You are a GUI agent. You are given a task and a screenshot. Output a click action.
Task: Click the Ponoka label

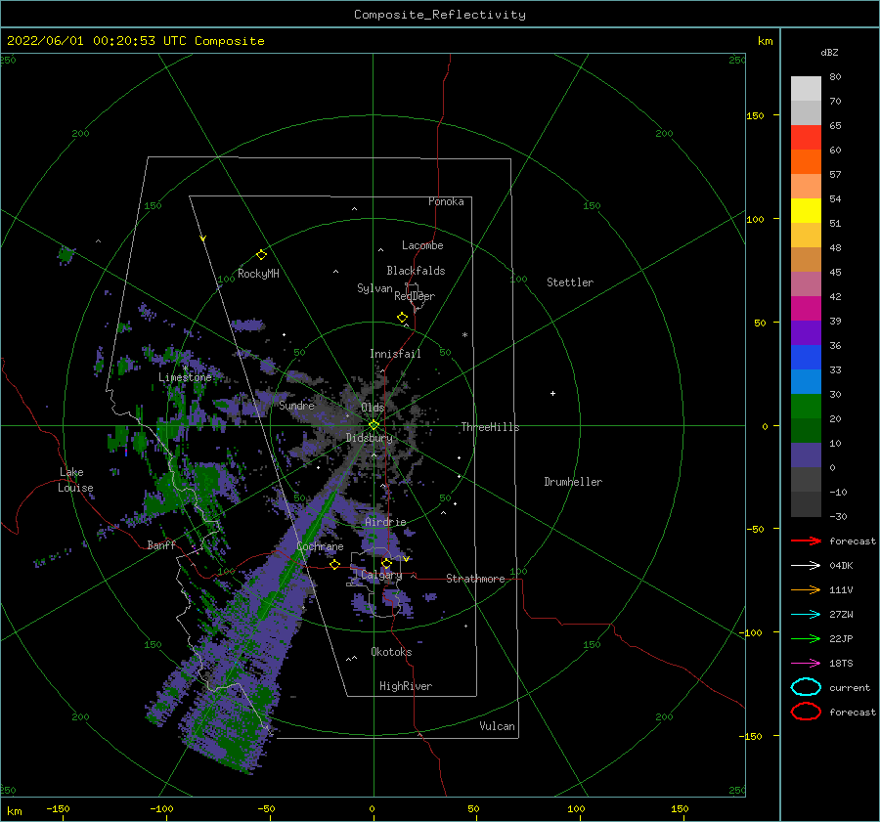tap(446, 201)
